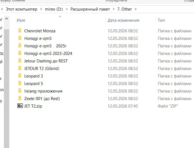Select the Honqgi e-qm5 2025г folder name

[x=45, y=46]
